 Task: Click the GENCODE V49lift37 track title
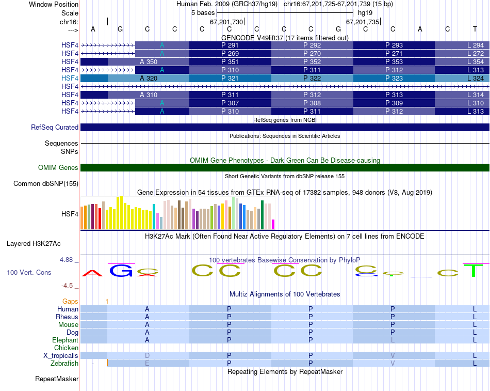tap(285, 38)
